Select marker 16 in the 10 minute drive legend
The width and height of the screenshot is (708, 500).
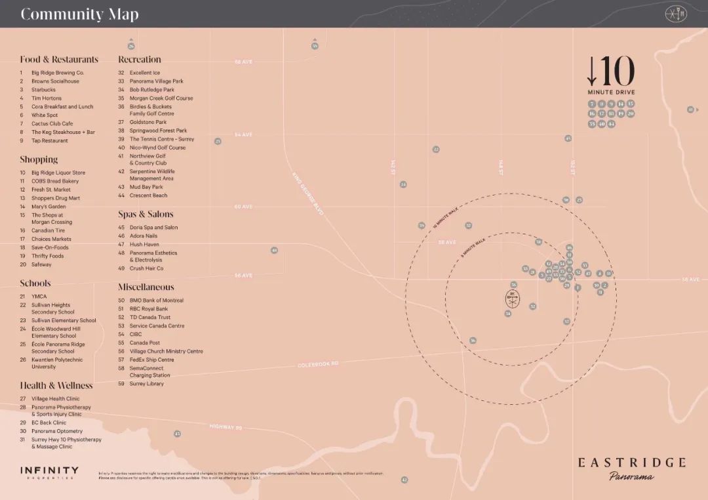(x=592, y=114)
